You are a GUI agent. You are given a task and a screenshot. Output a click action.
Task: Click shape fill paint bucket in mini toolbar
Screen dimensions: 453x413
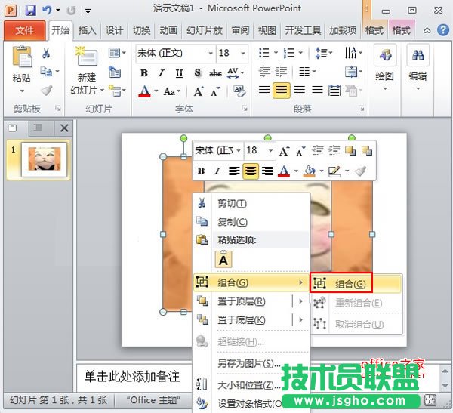point(309,171)
